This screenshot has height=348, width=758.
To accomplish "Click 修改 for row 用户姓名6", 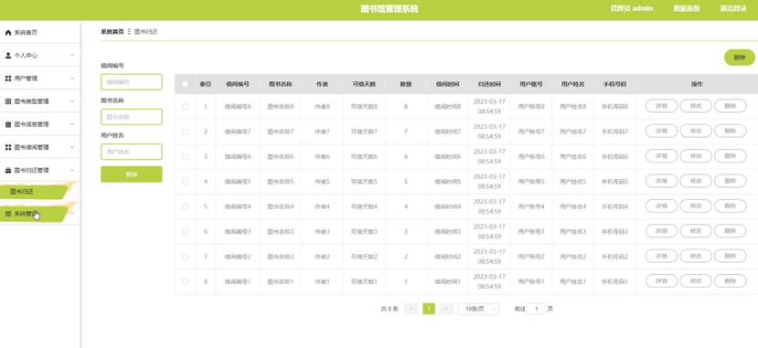I will coord(696,156).
